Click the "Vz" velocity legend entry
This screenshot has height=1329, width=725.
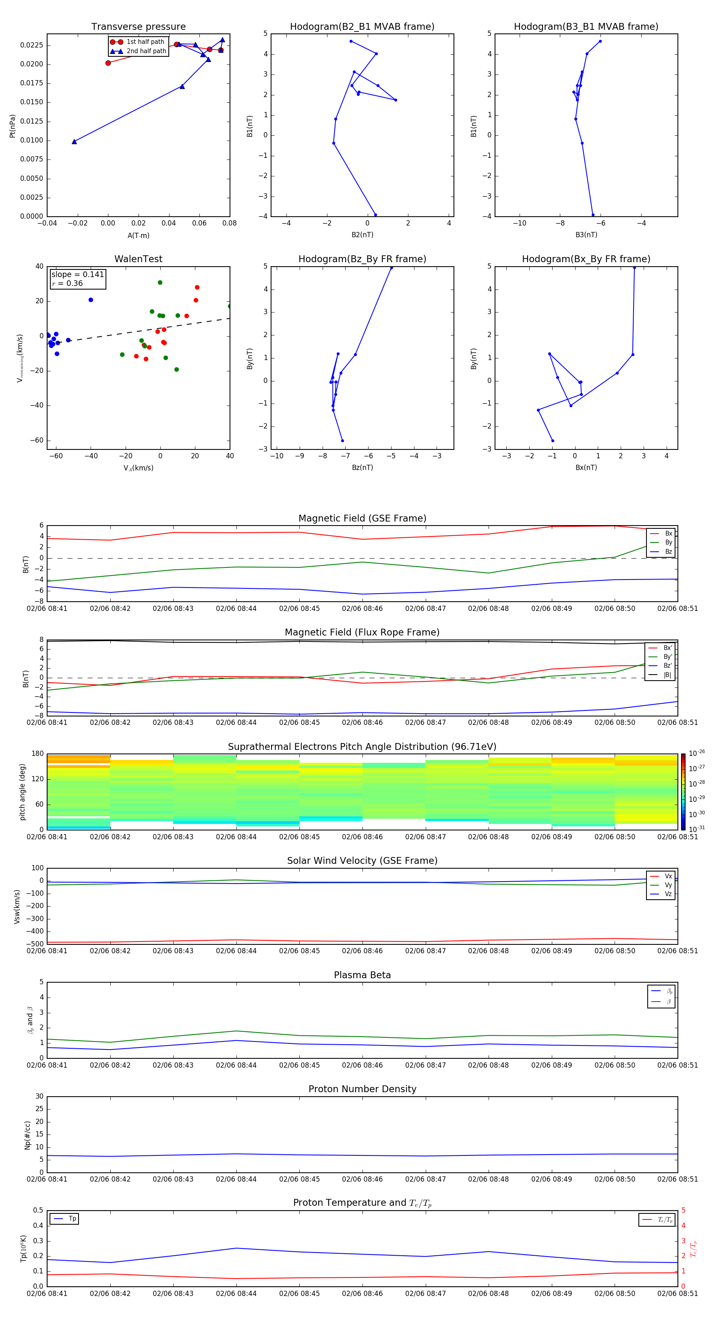coord(661,894)
